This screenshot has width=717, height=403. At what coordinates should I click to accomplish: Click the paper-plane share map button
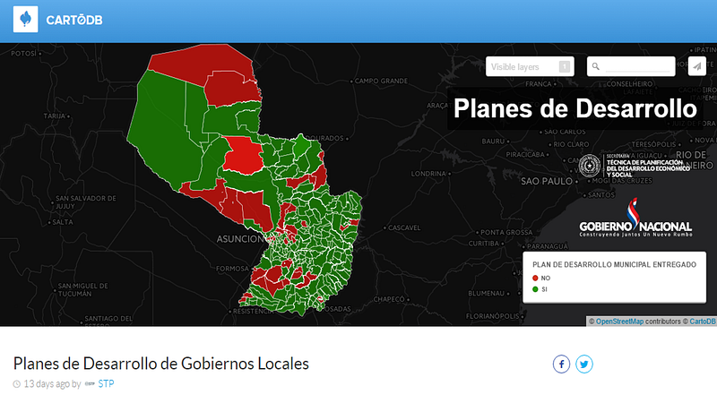[697, 66]
